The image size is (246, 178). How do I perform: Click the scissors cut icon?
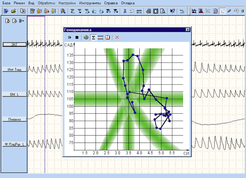pyautogui.click(x=125, y=11)
